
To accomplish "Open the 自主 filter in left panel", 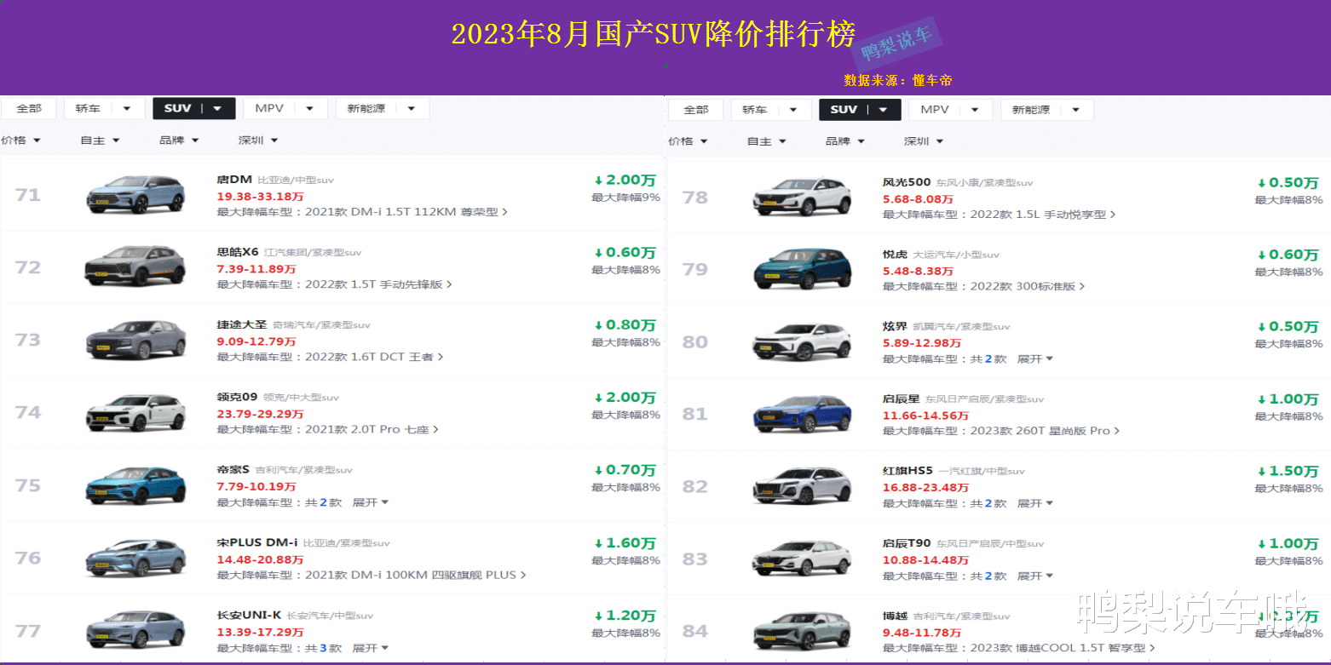I will coord(100,140).
